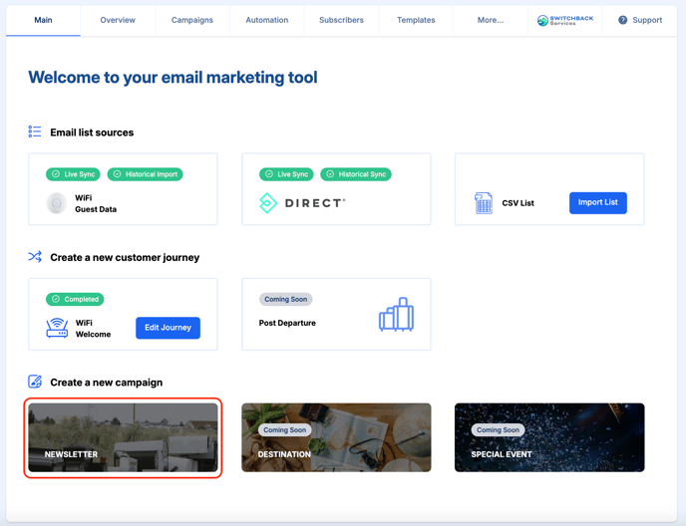The height and width of the screenshot is (526, 686).
Task: Click the WiFi router icon in Welcome card
Action: coord(57,328)
